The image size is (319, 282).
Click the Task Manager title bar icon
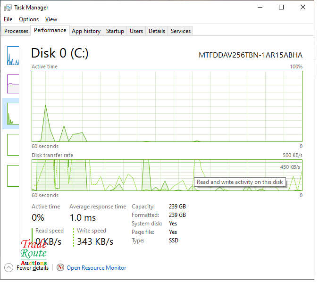click(8, 8)
